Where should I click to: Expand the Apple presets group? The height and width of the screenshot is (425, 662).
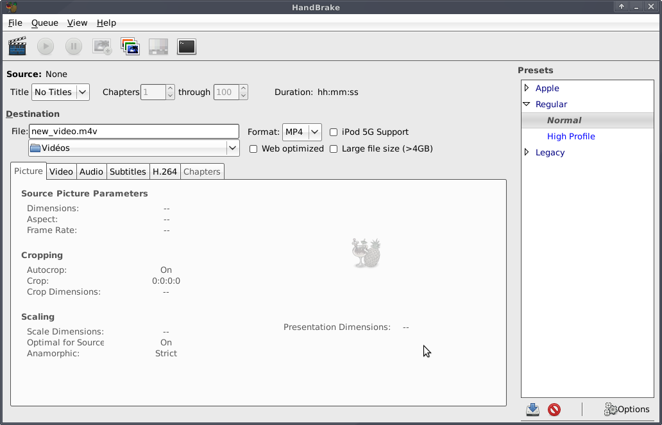(x=527, y=88)
